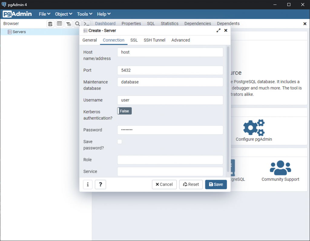Open the Object menu
The height and width of the screenshot is (241, 310).
click(64, 14)
